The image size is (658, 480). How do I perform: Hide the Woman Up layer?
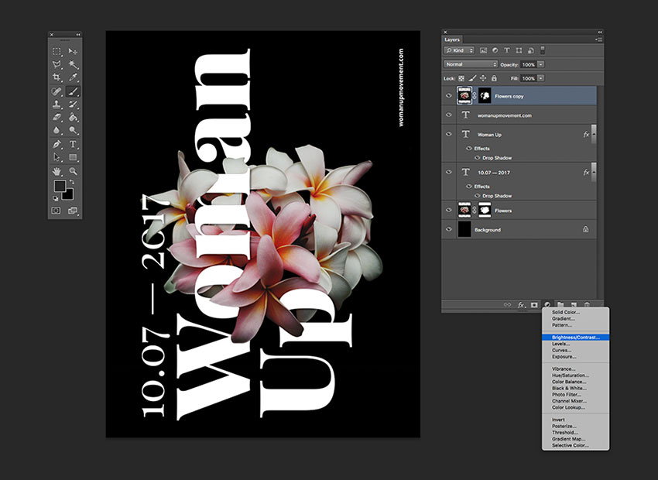[x=448, y=134]
